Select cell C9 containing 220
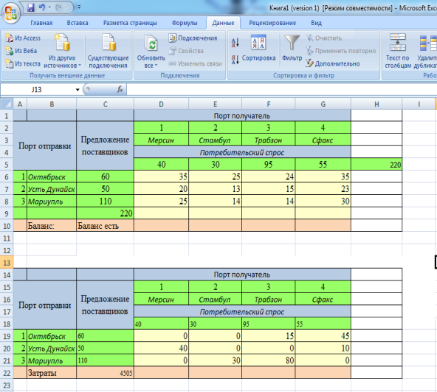 (x=105, y=213)
